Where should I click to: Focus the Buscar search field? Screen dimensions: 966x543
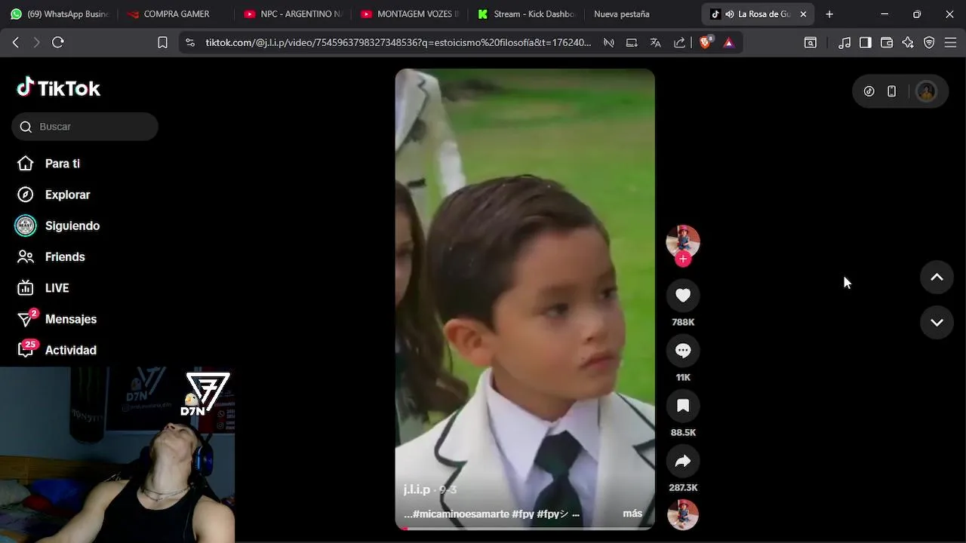click(85, 127)
